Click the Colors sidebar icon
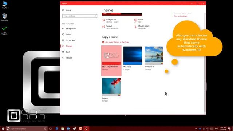The width and height of the screenshot is (233, 131). (x=63, y=35)
